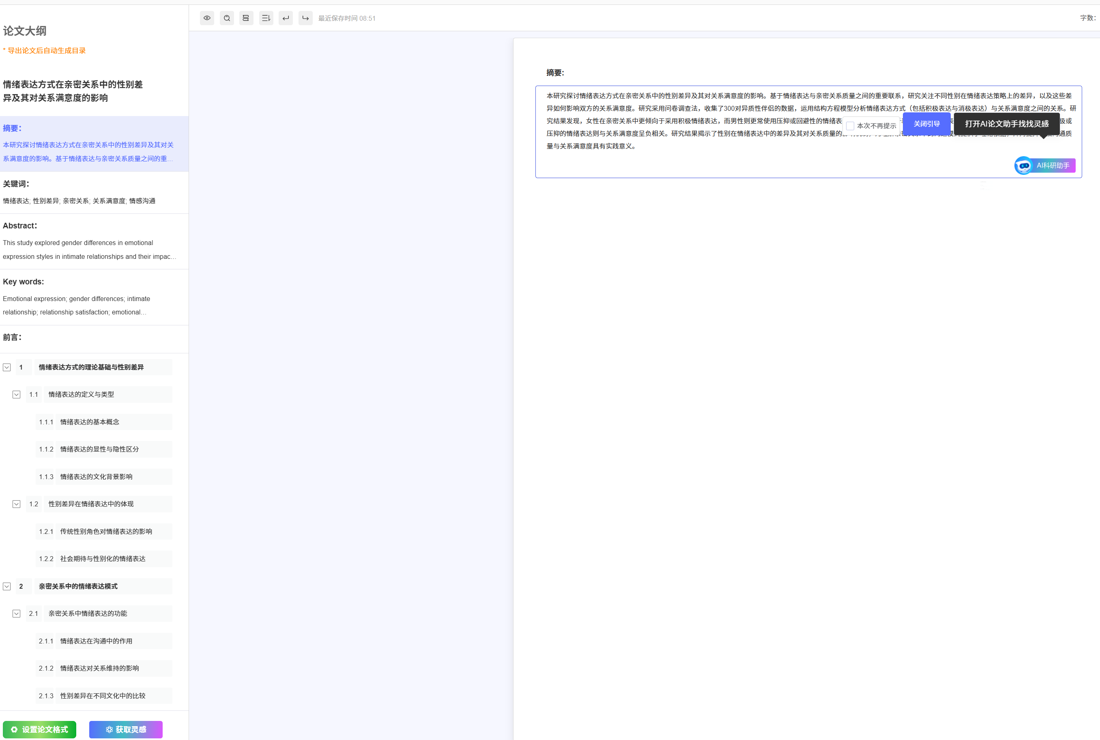The width and height of the screenshot is (1100, 740).
Task: Collapse section 1.2 性别差异在情绪表达中的体现
Action: point(17,504)
